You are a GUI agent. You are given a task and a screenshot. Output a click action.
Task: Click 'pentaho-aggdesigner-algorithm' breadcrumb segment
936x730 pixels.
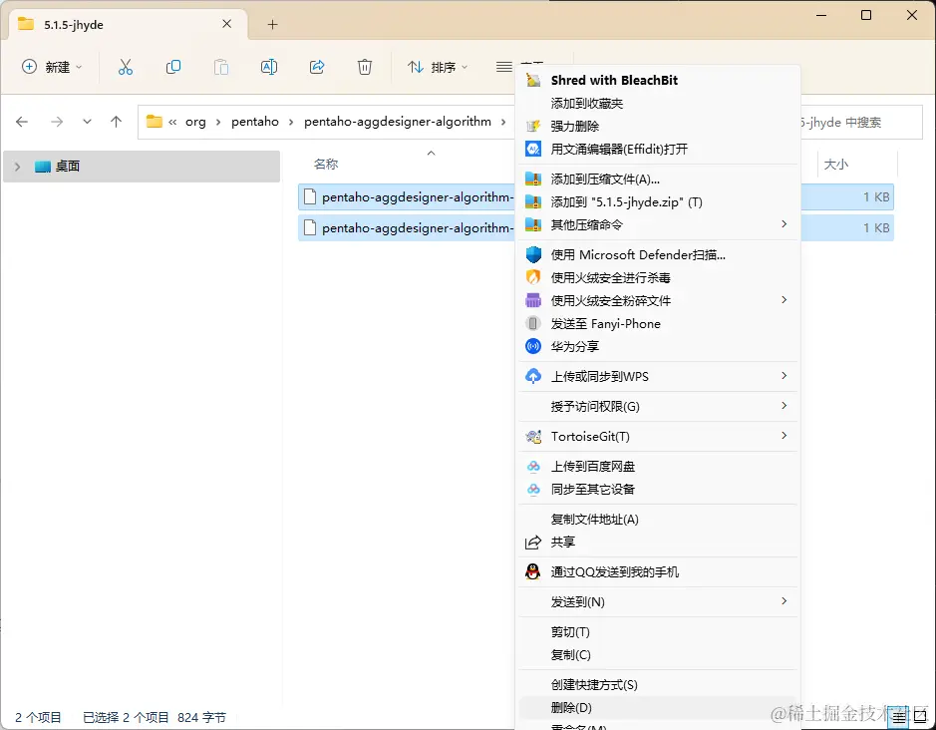[398, 122]
